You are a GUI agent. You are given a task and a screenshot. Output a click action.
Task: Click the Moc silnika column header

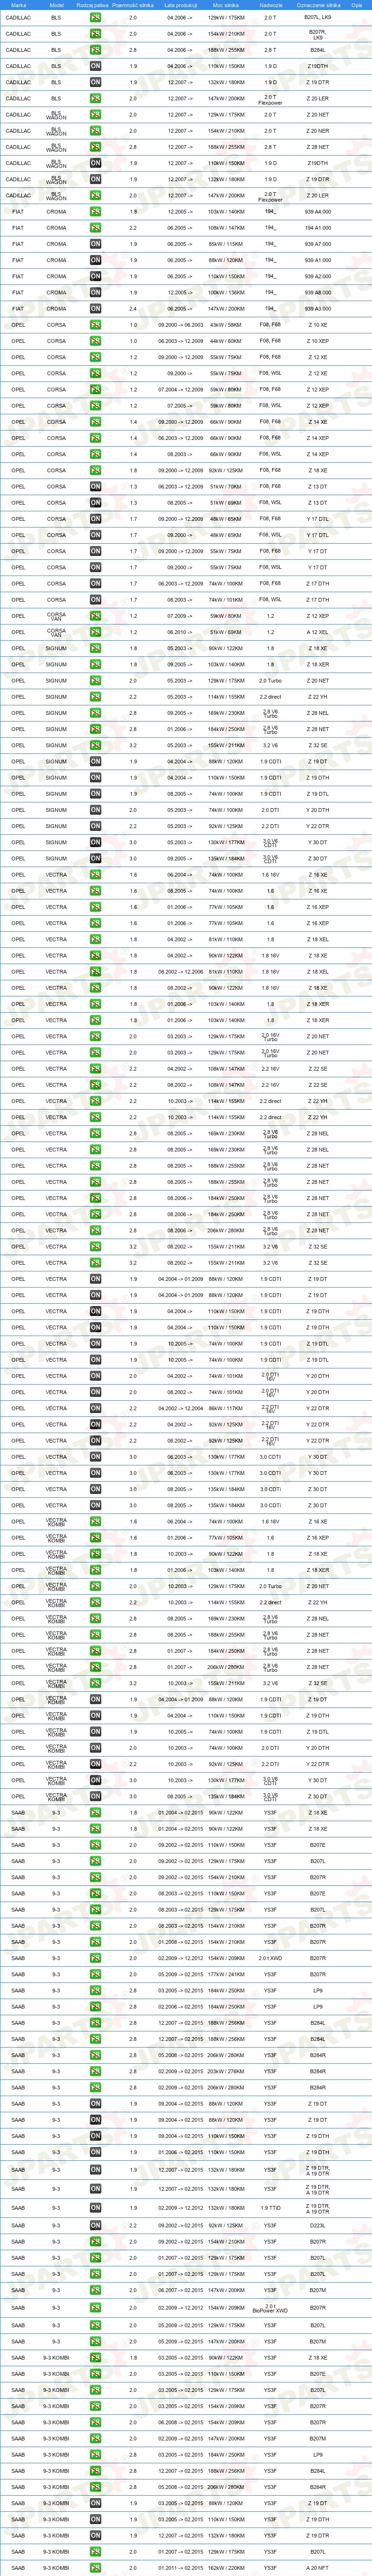(226, 5)
